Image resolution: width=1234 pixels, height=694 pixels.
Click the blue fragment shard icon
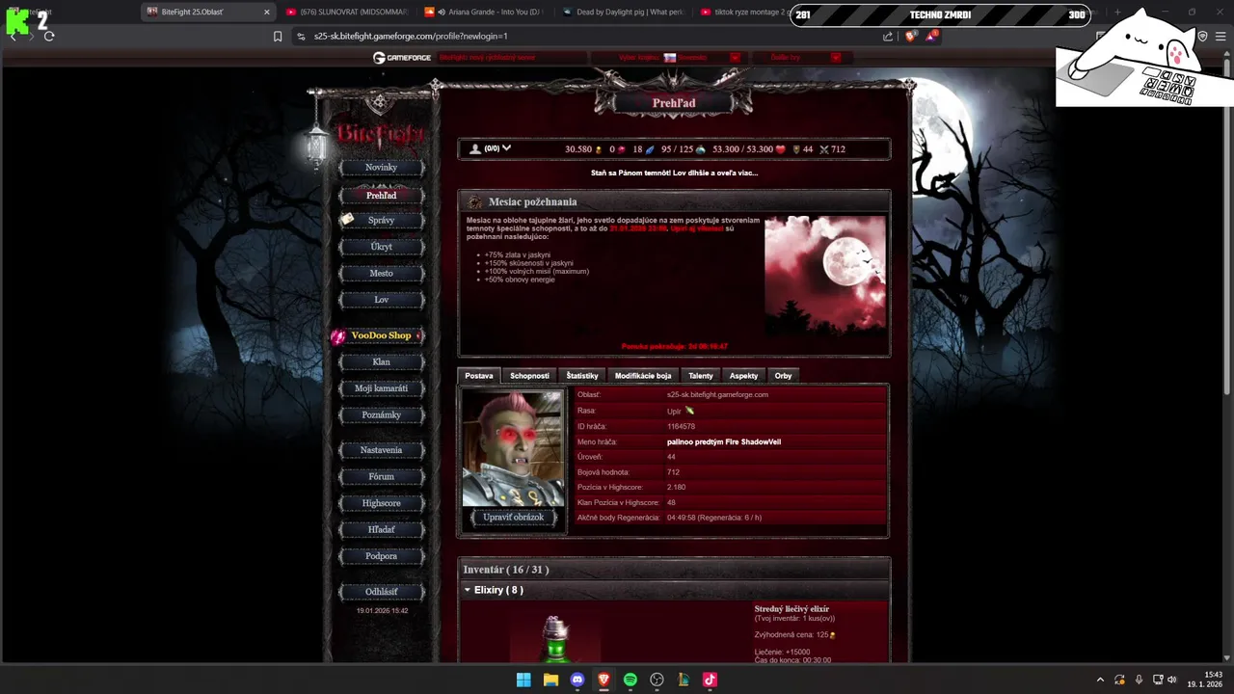[651, 149]
